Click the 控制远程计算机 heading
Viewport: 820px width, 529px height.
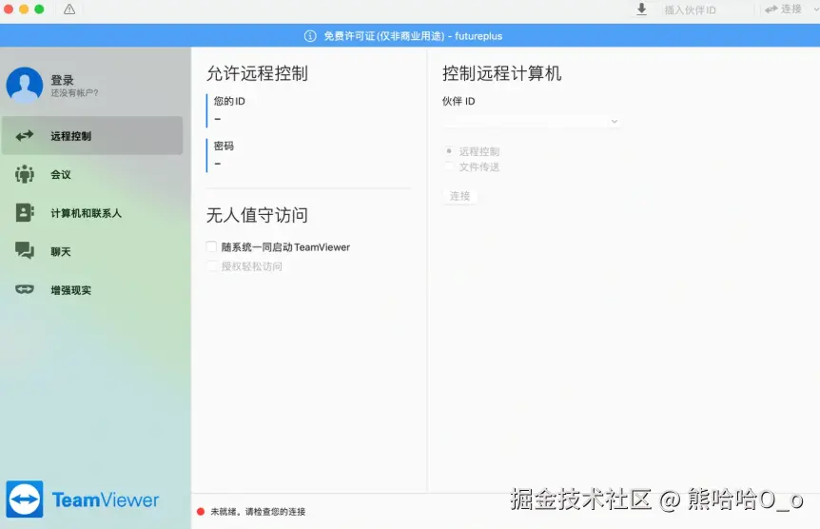pyautogui.click(x=501, y=73)
